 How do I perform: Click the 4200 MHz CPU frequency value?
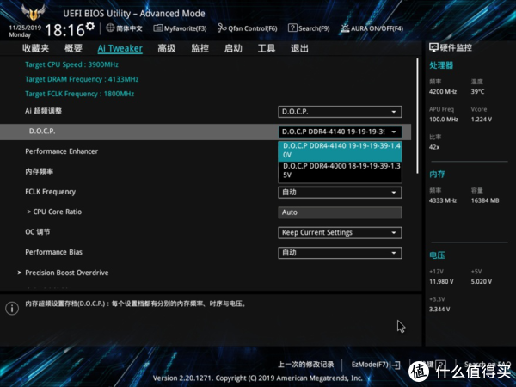tap(443, 91)
